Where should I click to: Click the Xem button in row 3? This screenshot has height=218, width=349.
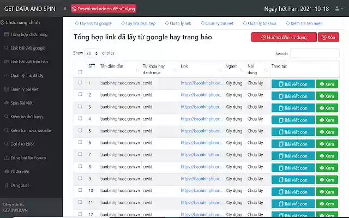pos(327,108)
